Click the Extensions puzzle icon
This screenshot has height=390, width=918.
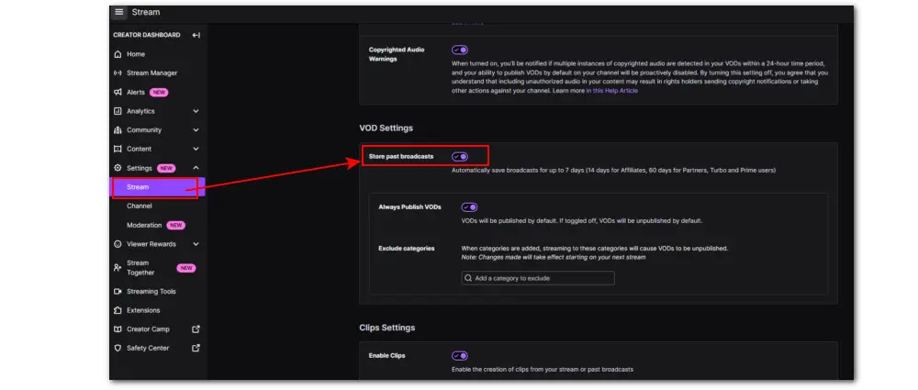tap(118, 310)
